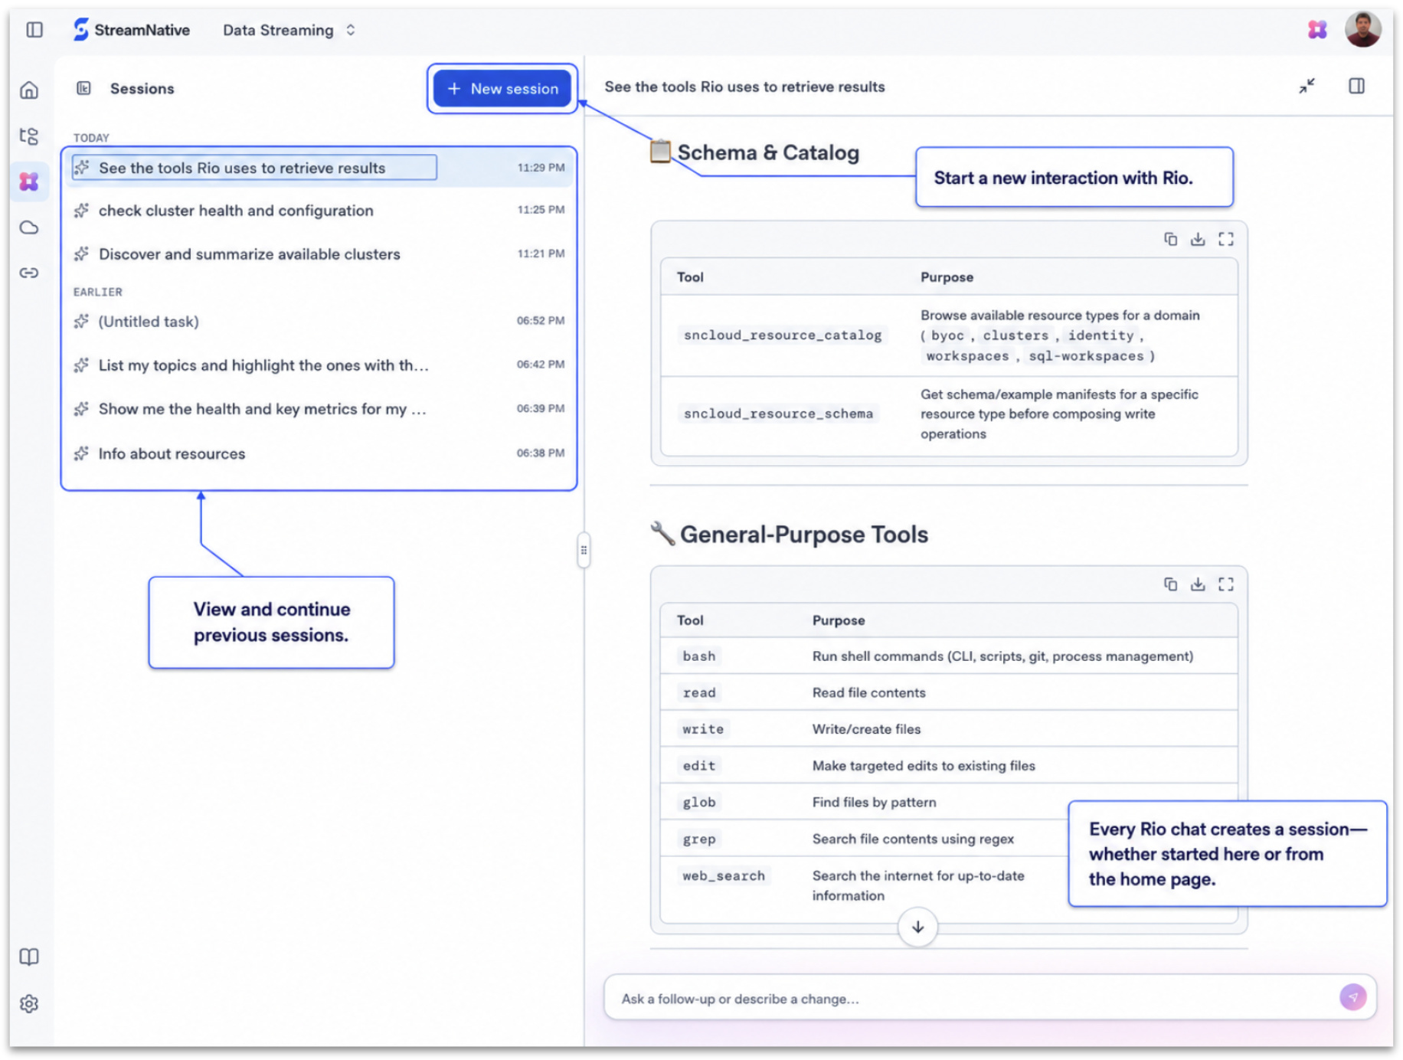Open the connections link sidebar icon

tap(29, 273)
